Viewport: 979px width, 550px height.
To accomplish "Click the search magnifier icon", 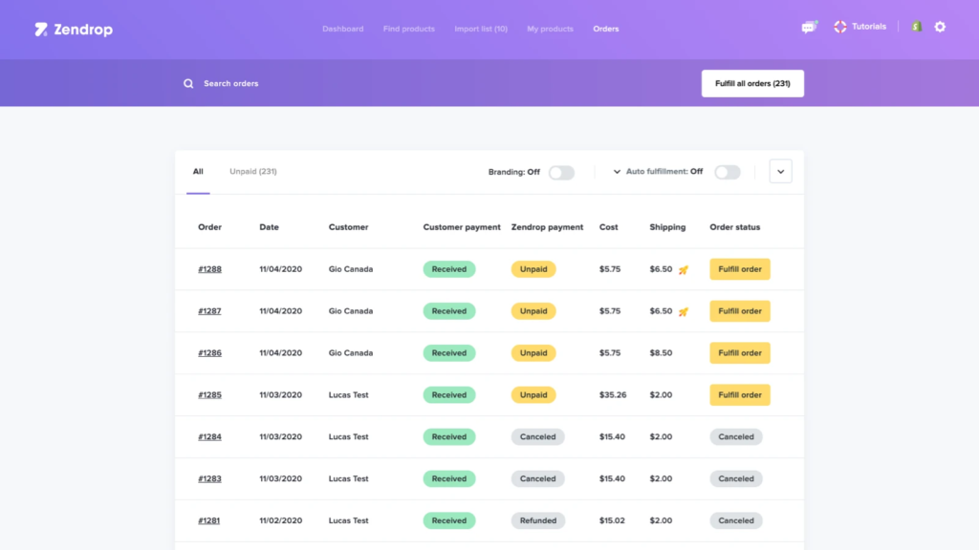I will click(x=188, y=83).
